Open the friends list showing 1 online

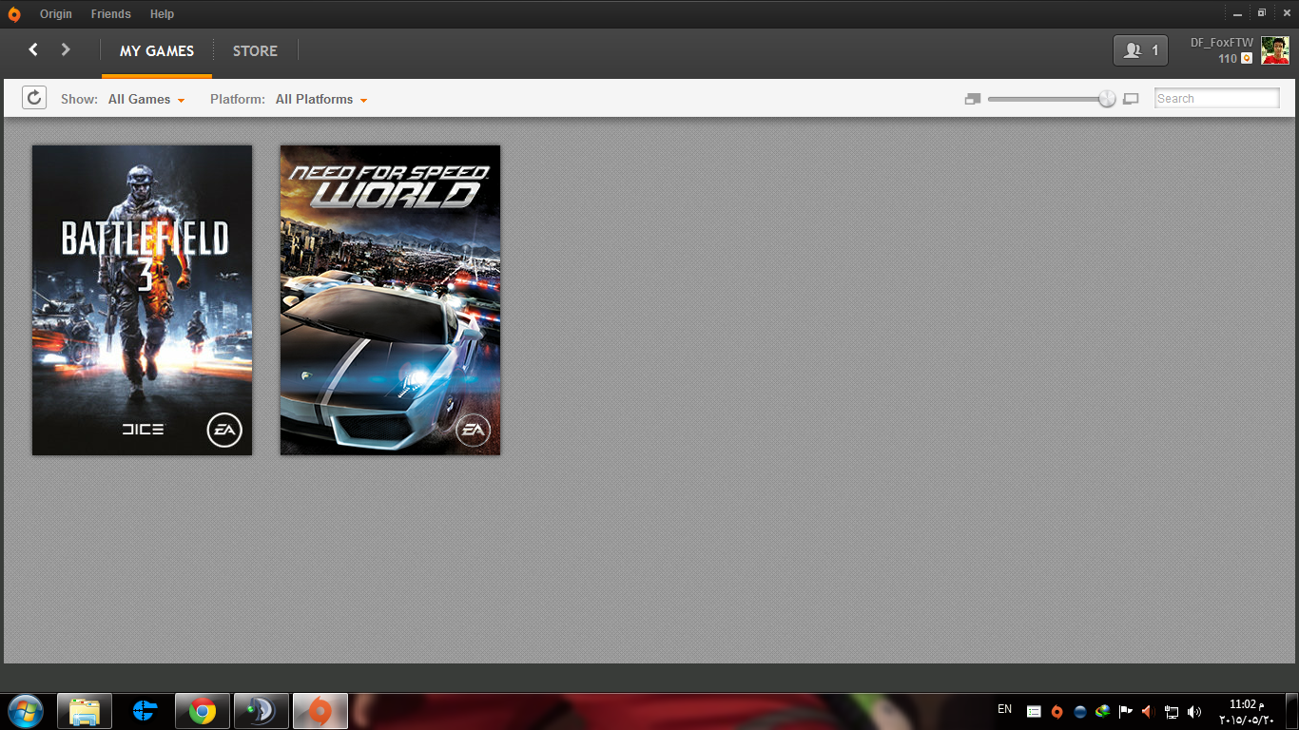coord(1140,50)
